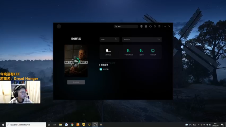Open the yellow face app on taskbar
Viewport: 226px width, 127px height.
coord(84,124)
